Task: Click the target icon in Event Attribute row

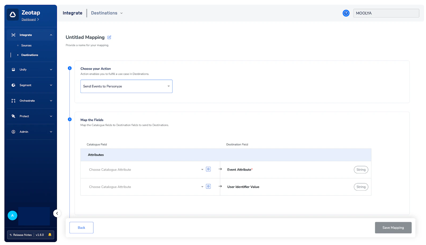Action: tap(208, 169)
